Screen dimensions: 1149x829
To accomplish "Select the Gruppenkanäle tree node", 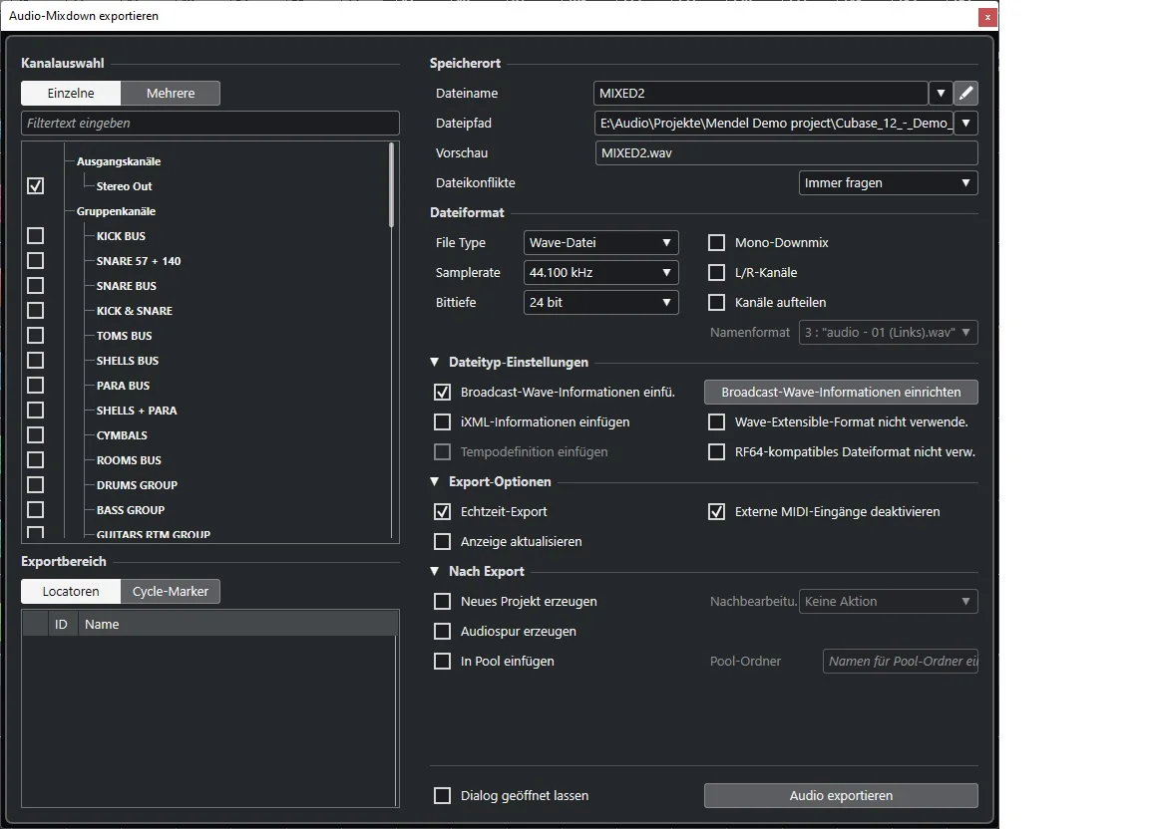I will pos(116,211).
